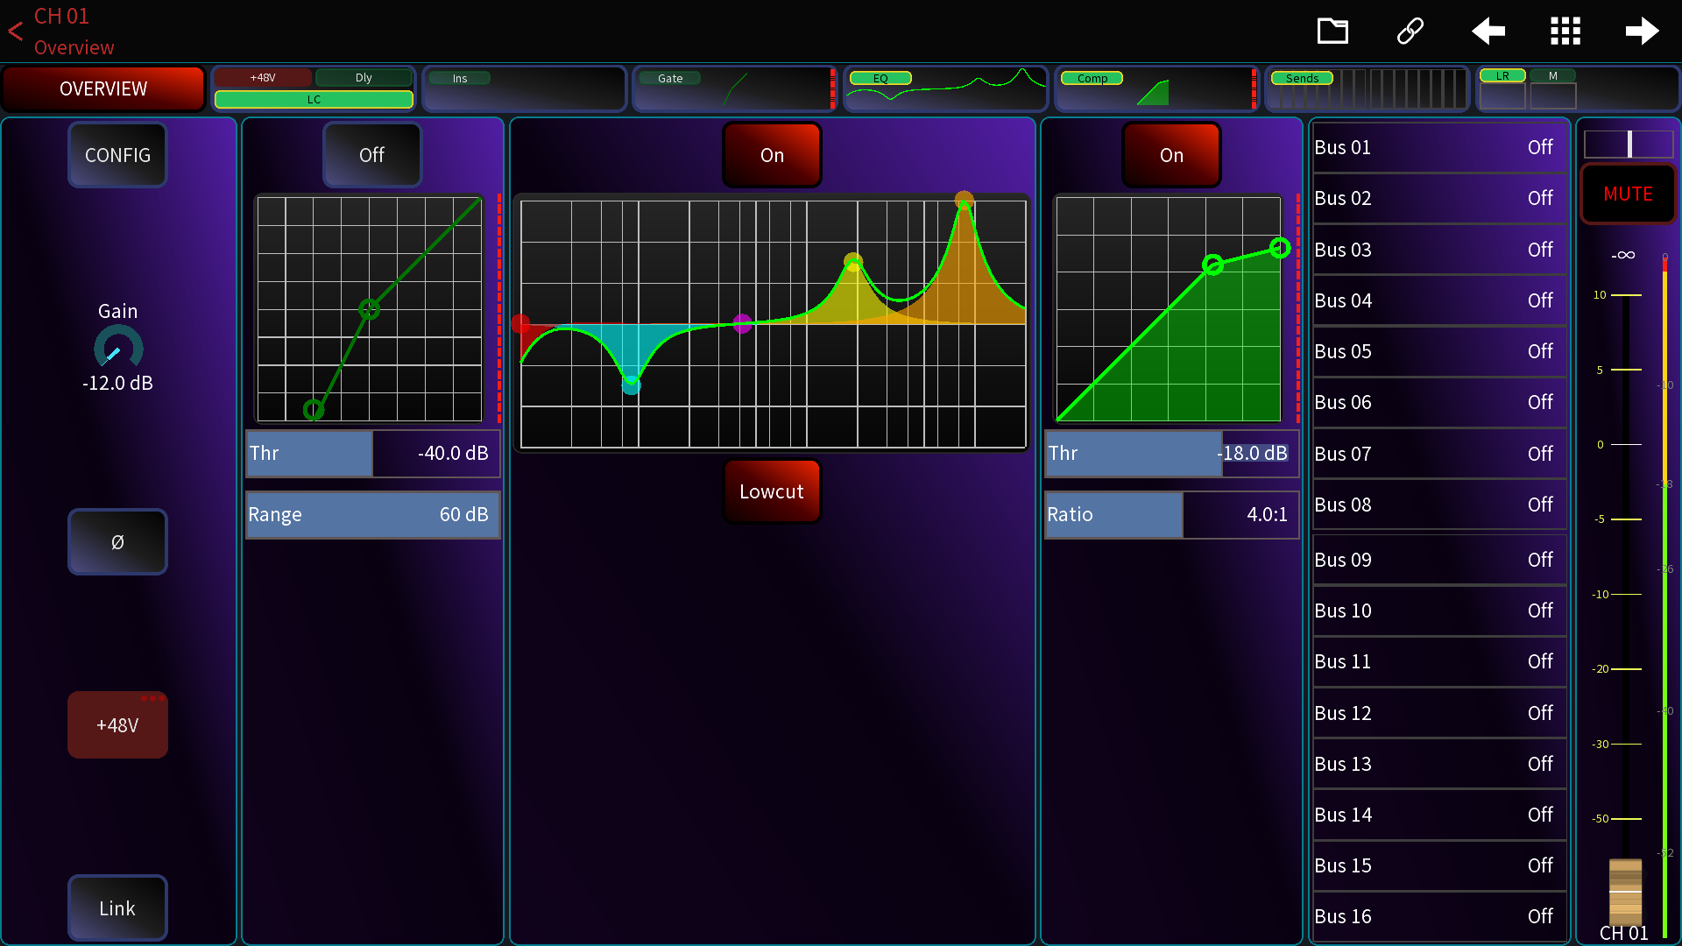1682x946 pixels.
Task: Open the grid menu icon
Action: click(1565, 32)
